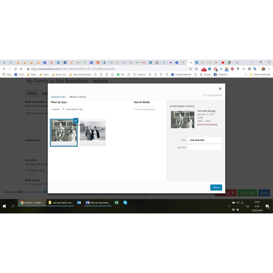Open Chrome three-dot menu
Image resolution: width=273 pixels, height=273 pixels.
(269, 69)
